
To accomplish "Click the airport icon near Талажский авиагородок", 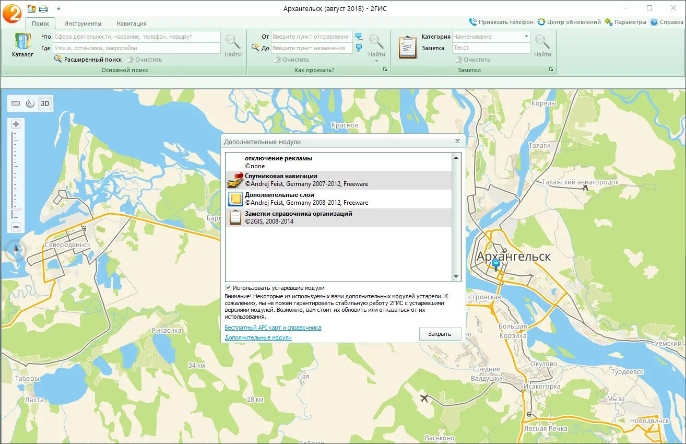I will coord(585,187).
